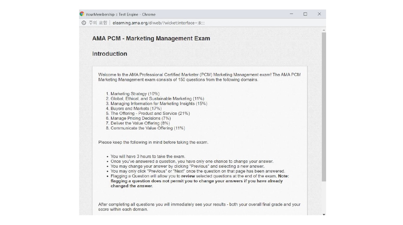Click The Offering - Product and Service (21%)
The height and width of the screenshot is (225, 403).
(x=150, y=113)
